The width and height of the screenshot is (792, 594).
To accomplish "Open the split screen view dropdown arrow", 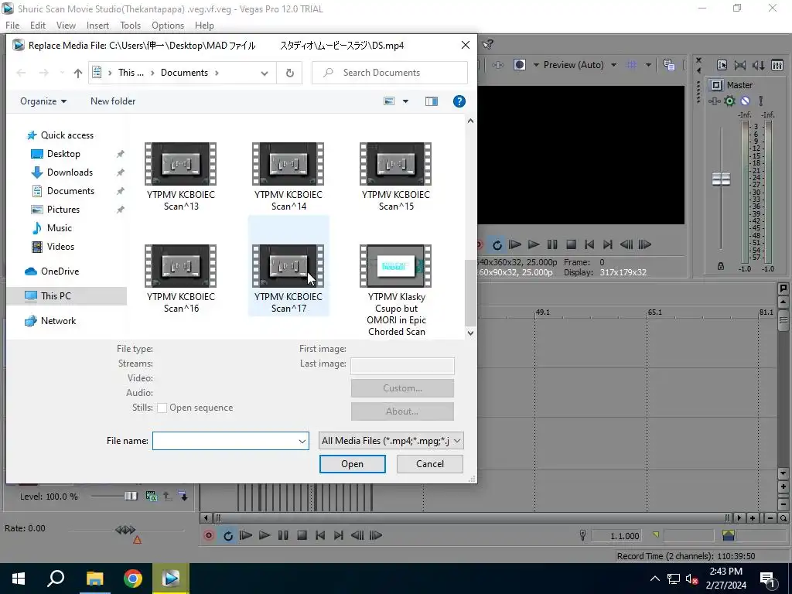I will point(536,65).
